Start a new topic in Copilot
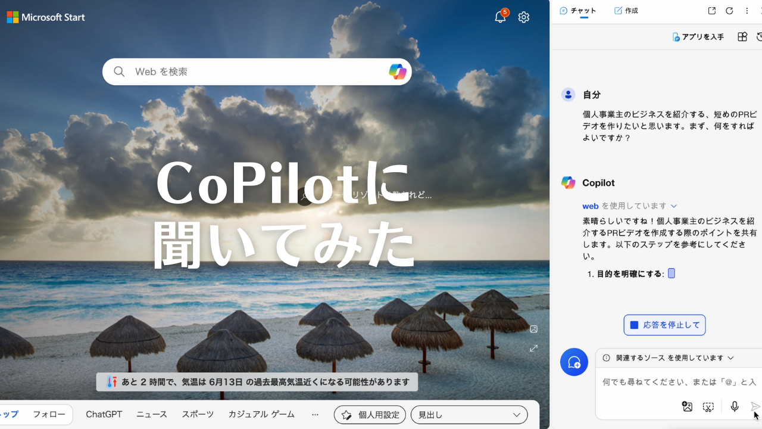Image resolution: width=762 pixels, height=429 pixels. coord(574,362)
